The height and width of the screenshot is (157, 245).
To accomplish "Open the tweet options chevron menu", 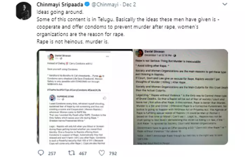I will tap(225, 4).
